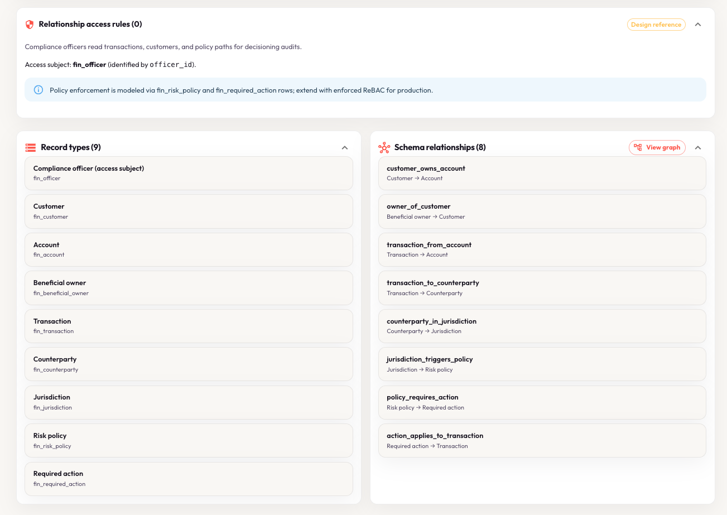Viewport: 727px width, 515px height.
Task: Click the fin_beneficial_owner subtitle text
Action: tap(61, 293)
